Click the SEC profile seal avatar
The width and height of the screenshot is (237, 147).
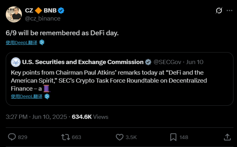[15, 62]
